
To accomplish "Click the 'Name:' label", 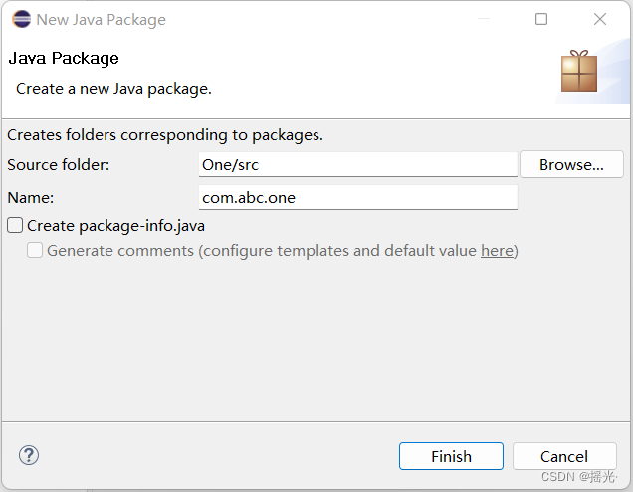I will click(x=31, y=197).
